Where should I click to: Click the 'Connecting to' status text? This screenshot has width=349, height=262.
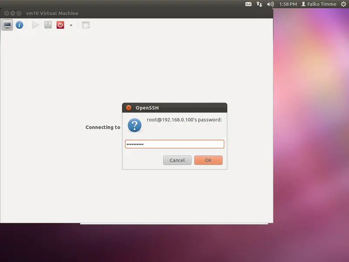point(103,127)
